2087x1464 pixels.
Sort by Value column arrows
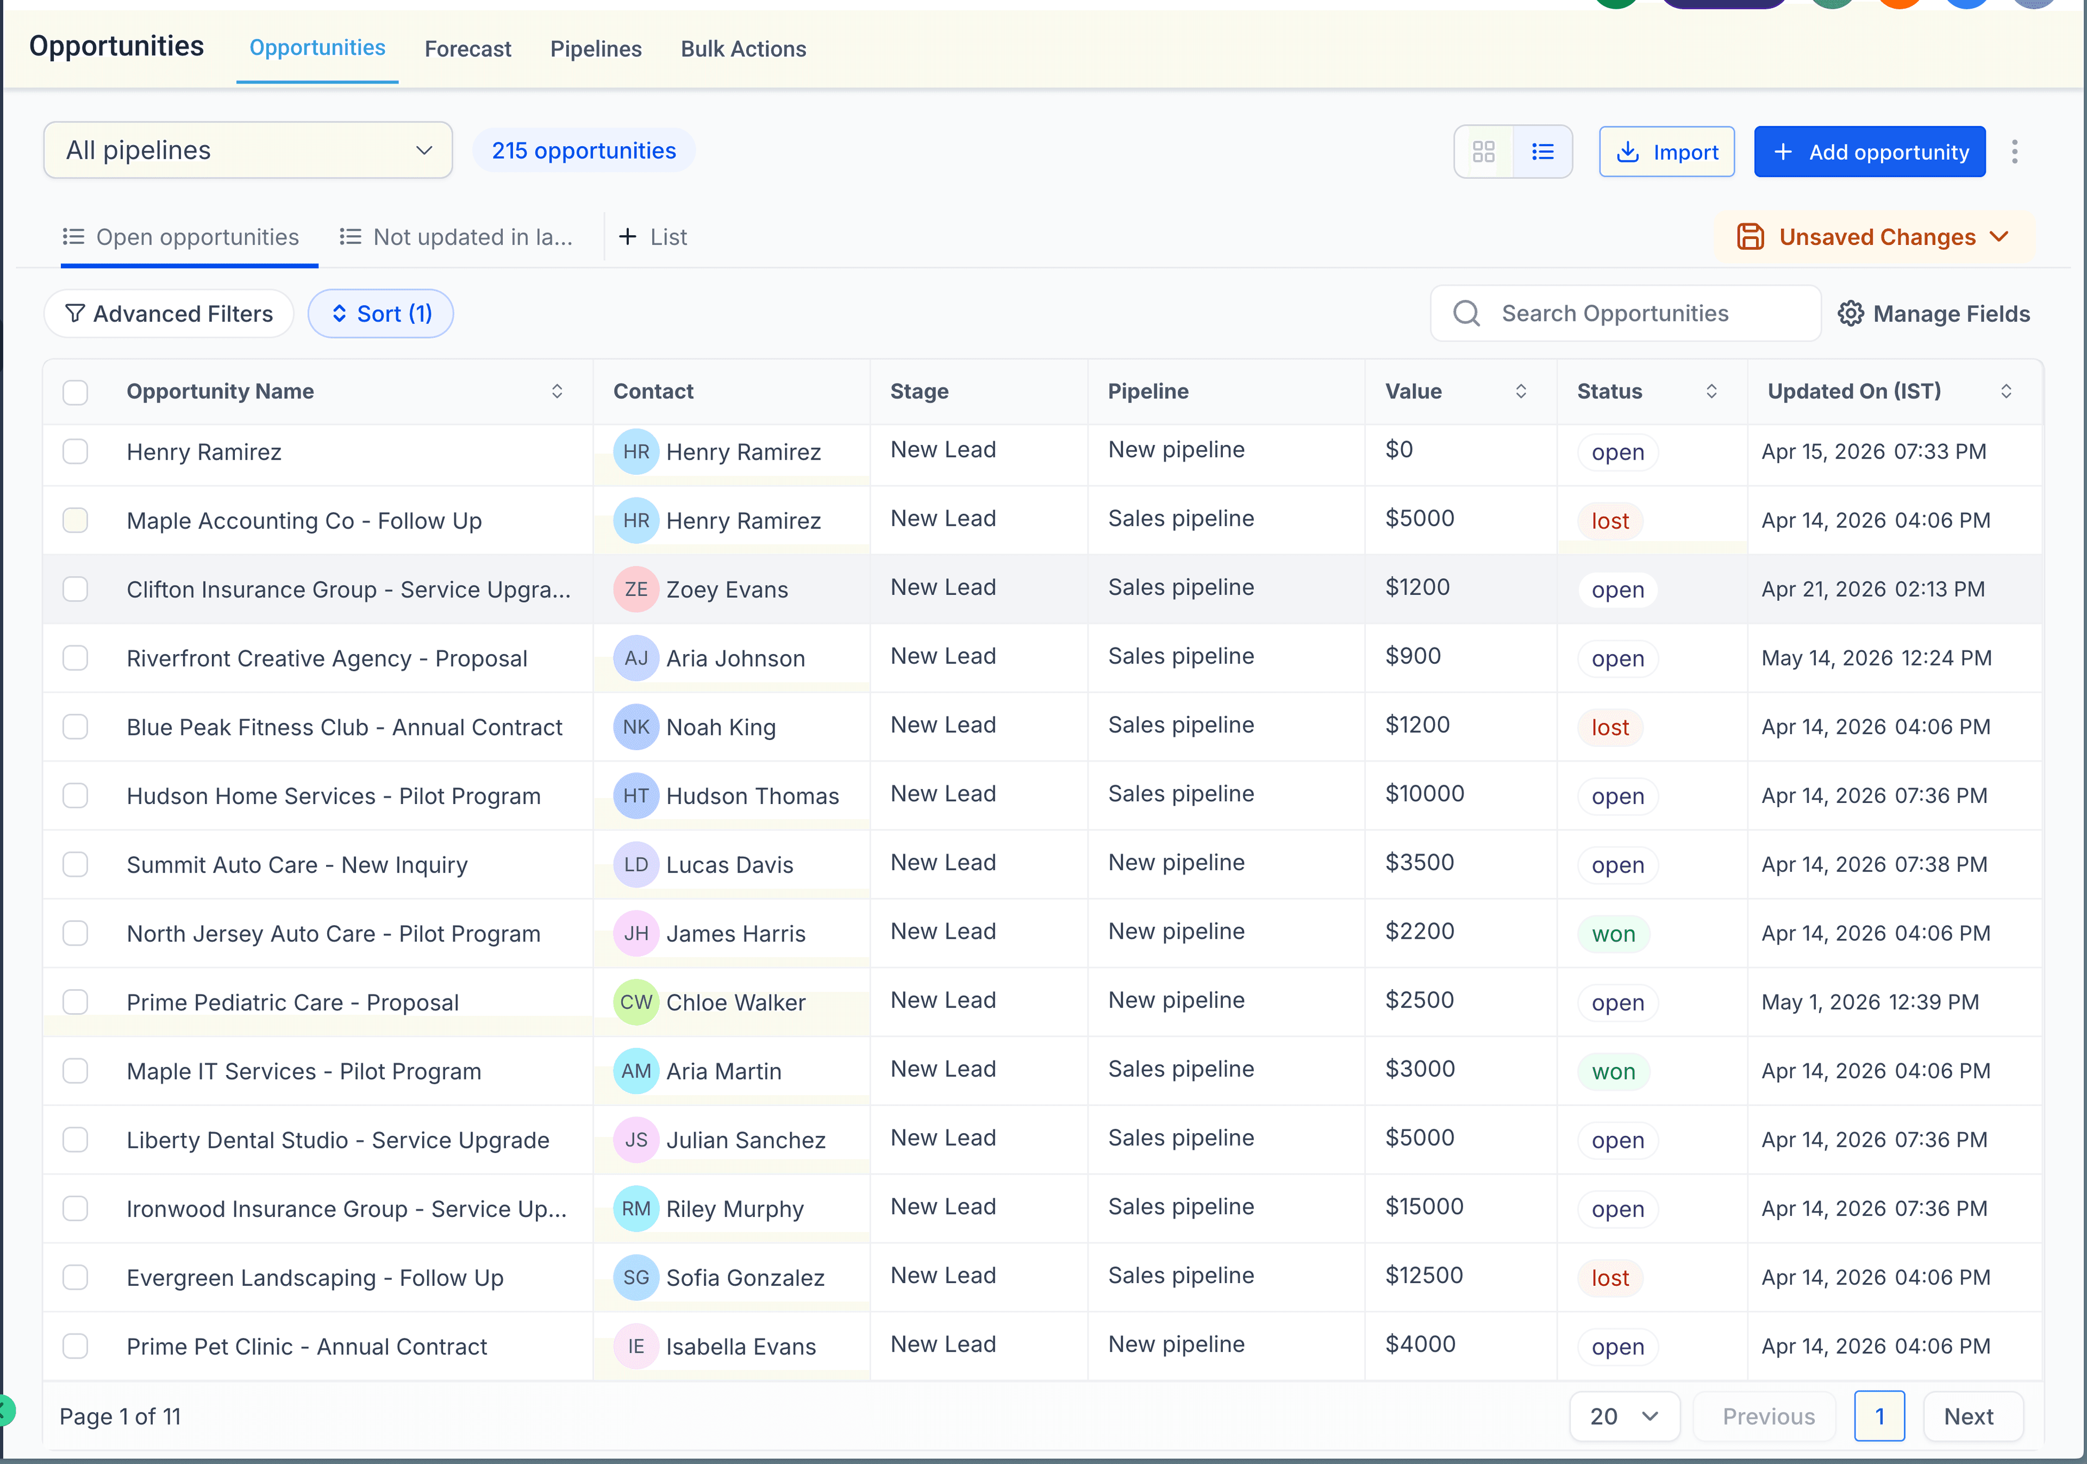pyautogui.click(x=1521, y=392)
